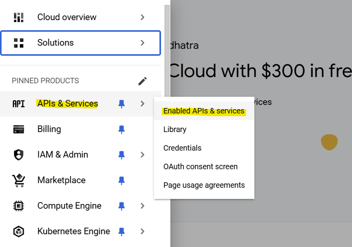Expand the Solutions submenu chevron
Screen dimensions: 352x247
tap(142, 43)
